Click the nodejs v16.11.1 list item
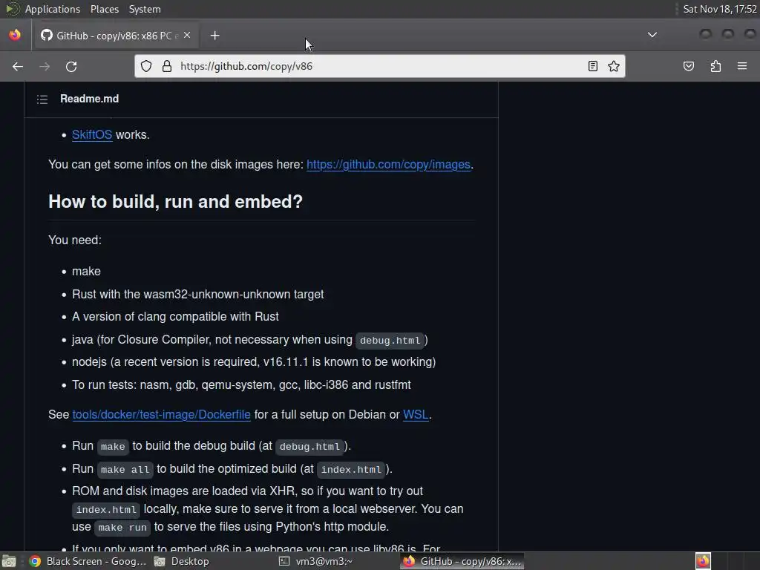The image size is (760, 570). (x=254, y=361)
